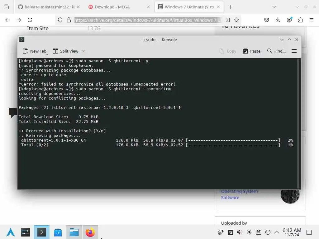
Task: Close the Release master.mint22 tab
Action: [x=78, y=7]
